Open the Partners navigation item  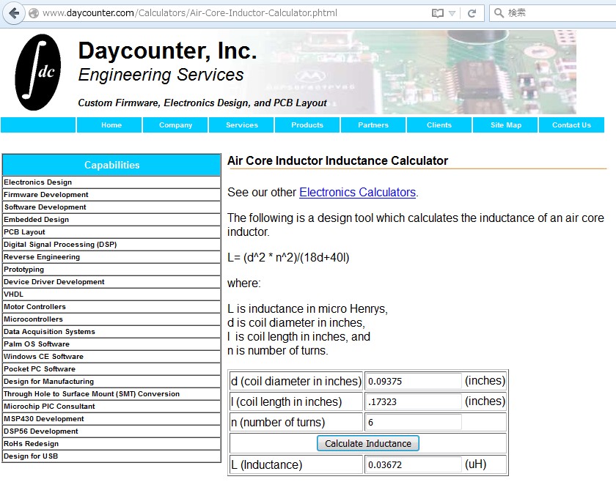click(373, 125)
